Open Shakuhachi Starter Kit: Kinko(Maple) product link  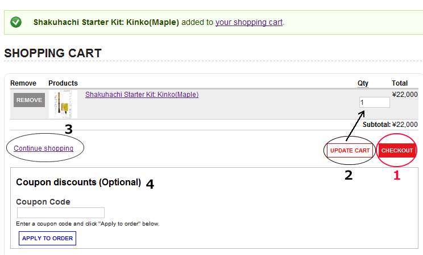pyautogui.click(x=142, y=95)
